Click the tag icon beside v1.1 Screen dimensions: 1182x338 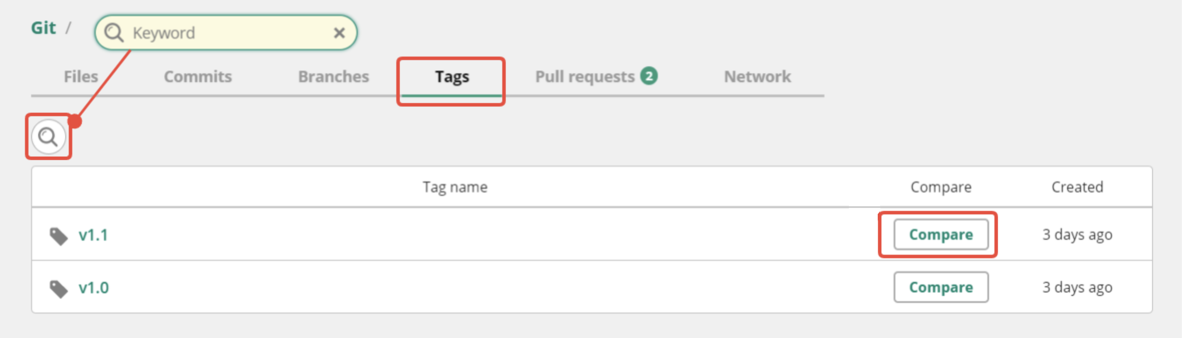(59, 236)
